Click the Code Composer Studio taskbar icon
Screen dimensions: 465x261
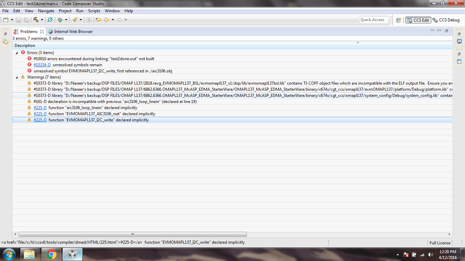[72, 254]
